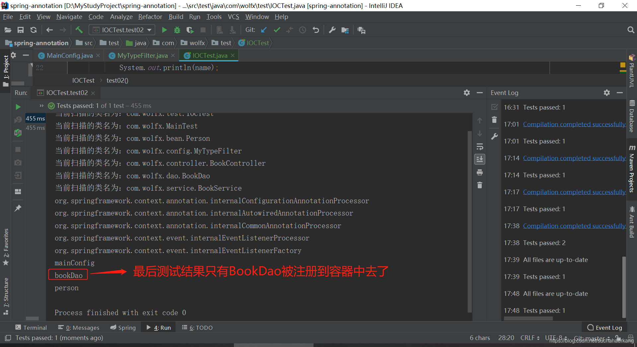This screenshot has width=637, height=347.
Task: Click the Synchronize refresh icon
Action: click(34, 30)
